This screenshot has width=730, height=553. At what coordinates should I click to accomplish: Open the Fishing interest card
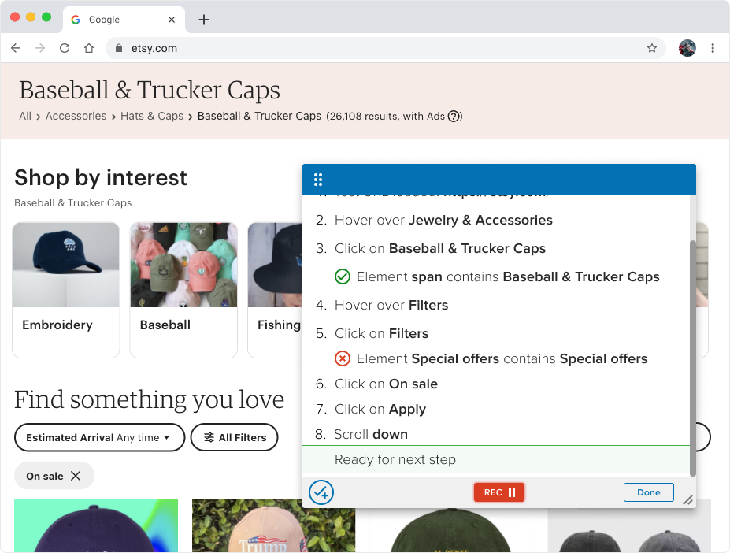pyautogui.click(x=275, y=290)
